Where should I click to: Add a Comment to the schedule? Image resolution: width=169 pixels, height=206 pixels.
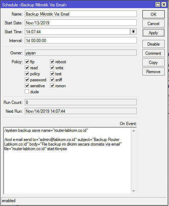click(x=153, y=53)
